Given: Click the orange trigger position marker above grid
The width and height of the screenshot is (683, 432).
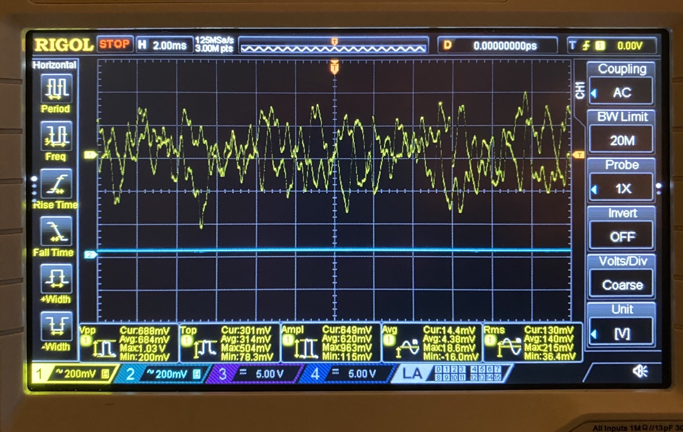Looking at the screenshot, I should tap(335, 67).
